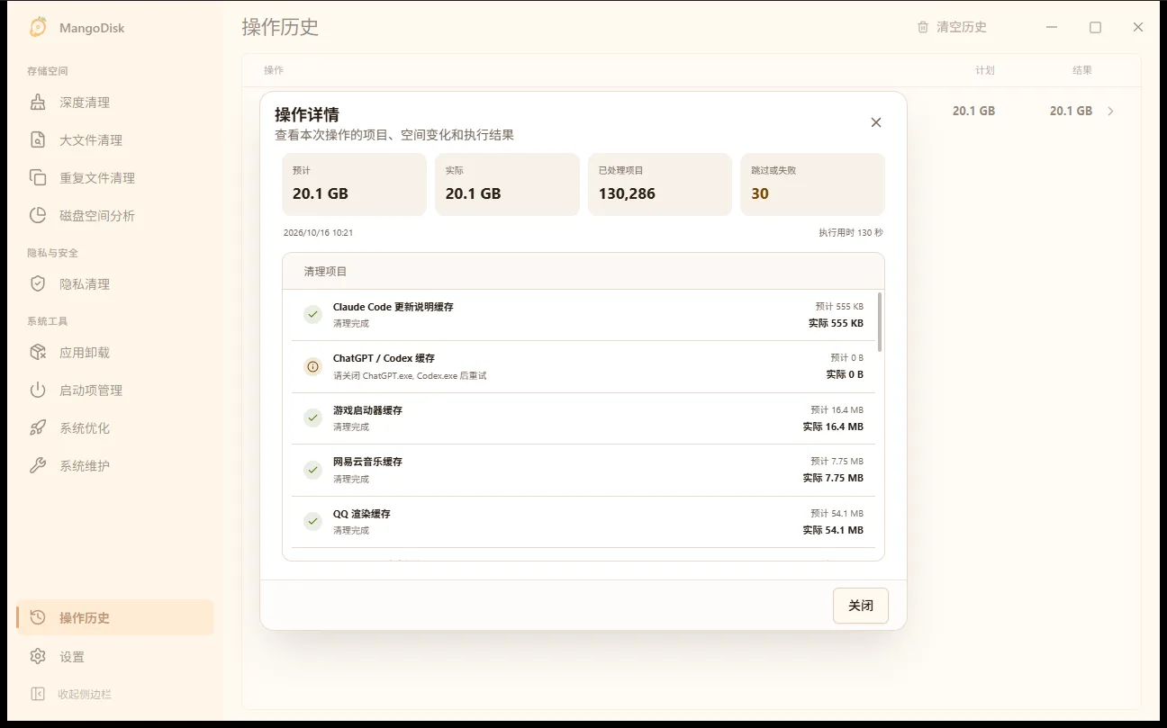
Task: Select the 网易云音乐缓存 row title
Action: 367,462
